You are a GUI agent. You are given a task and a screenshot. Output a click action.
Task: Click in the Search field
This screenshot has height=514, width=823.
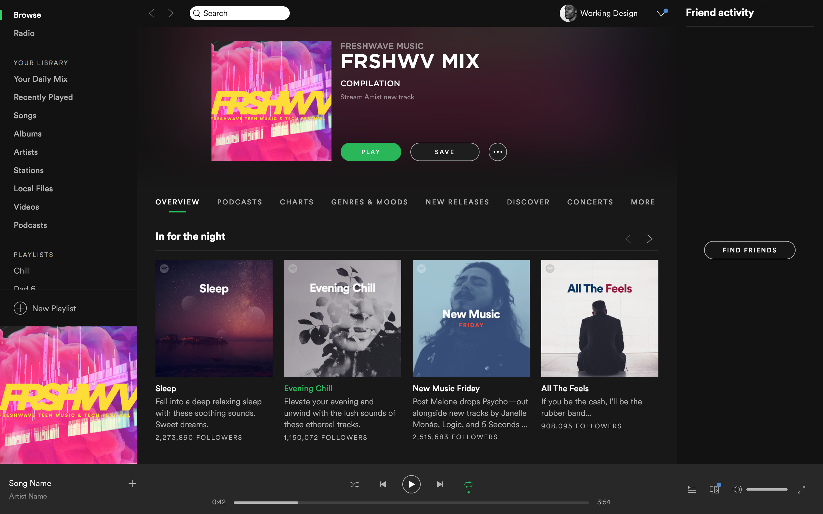coord(239,13)
